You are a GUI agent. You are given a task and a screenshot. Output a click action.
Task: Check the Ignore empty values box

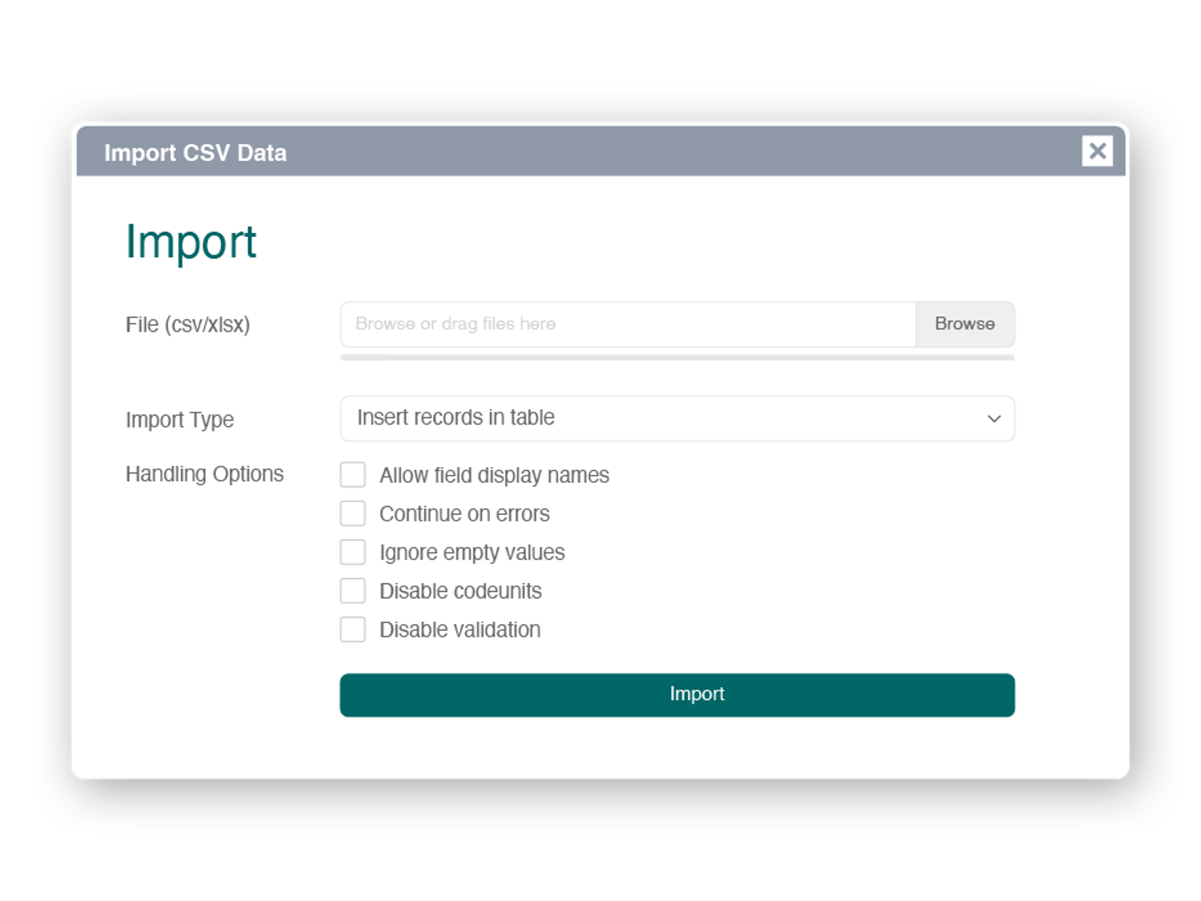[353, 552]
